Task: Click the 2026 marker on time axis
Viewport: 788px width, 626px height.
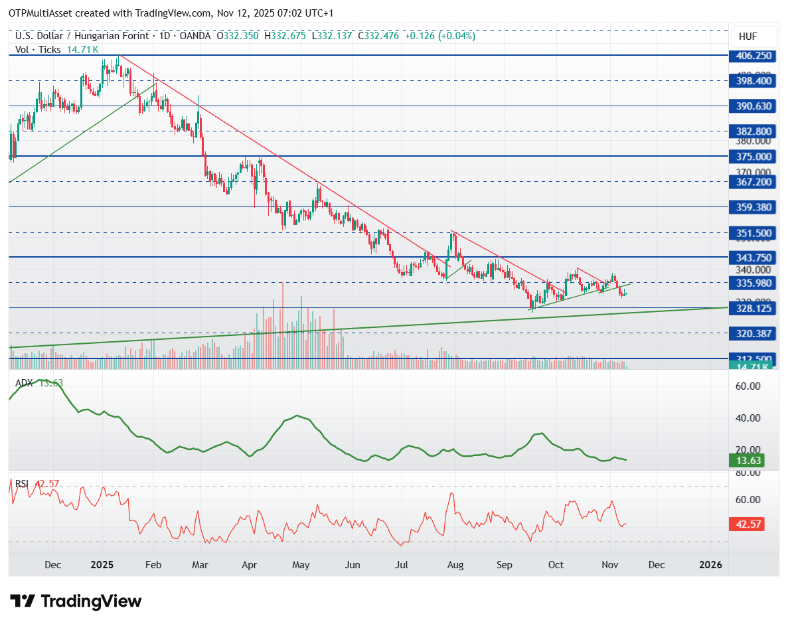Action: click(x=710, y=565)
